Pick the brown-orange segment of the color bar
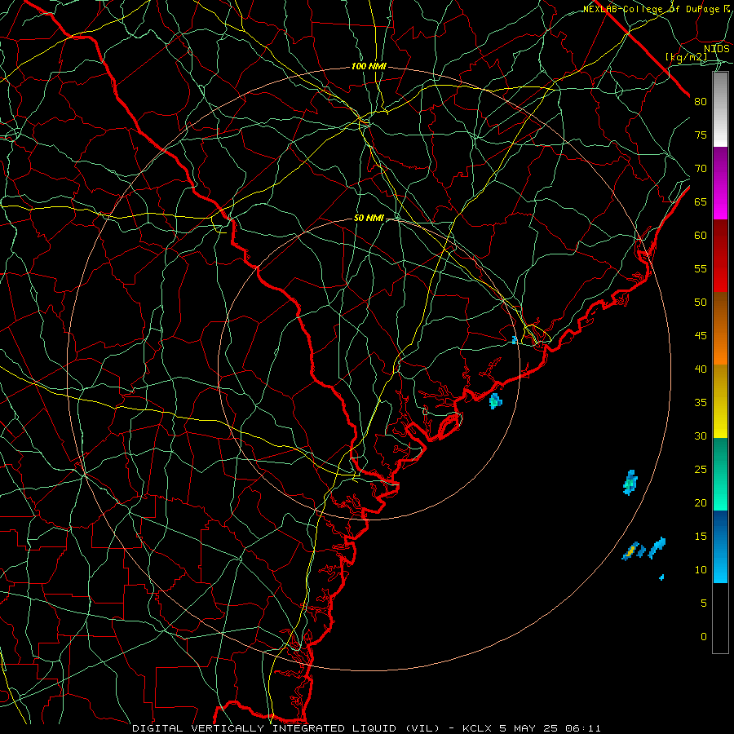 point(720,328)
